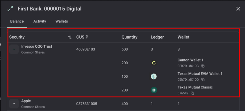Screen dimensions: 245x111
Task: Click the Texas Mutual Classic wallet name
Action: [195, 87]
